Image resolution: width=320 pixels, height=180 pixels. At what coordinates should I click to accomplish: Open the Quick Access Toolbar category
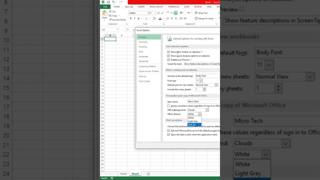click(149, 71)
